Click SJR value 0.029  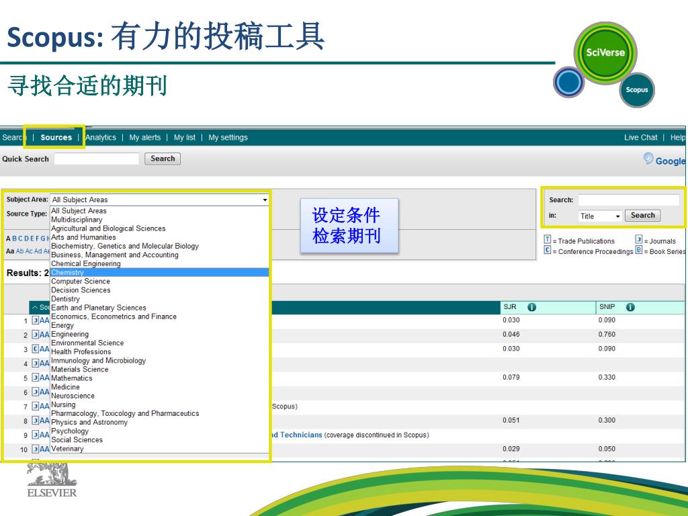(511, 449)
